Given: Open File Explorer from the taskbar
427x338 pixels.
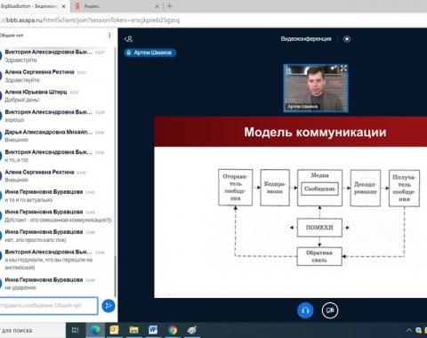Looking at the screenshot, I should pyautogui.click(x=133, y=330).
